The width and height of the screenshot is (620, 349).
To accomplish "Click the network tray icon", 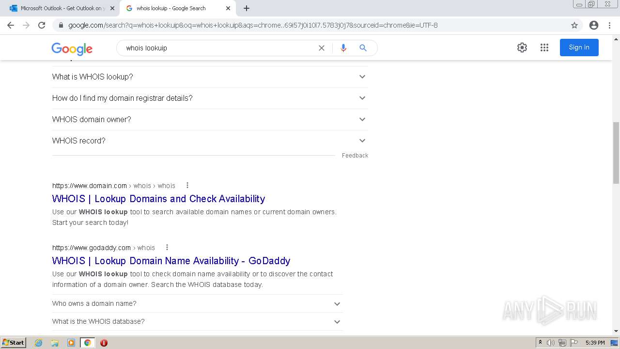I will tap(562, 343).
